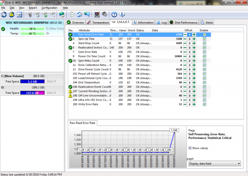The image size is (248, 176).
Task: Open the Configuration menu
Action: 49,7
